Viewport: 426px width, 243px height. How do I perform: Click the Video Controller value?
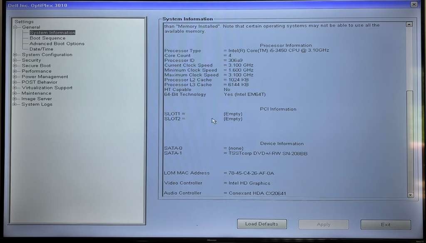tap(250, 183)
